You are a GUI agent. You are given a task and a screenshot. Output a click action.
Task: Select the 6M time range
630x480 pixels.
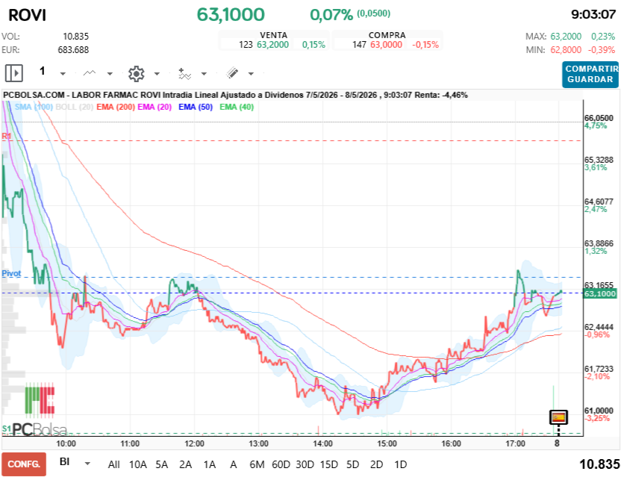click(x=257, y=465)
